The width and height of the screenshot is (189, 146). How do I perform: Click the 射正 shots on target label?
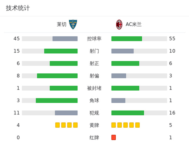coord(94,63)
